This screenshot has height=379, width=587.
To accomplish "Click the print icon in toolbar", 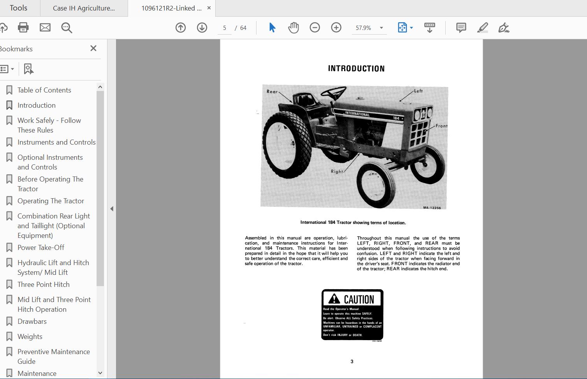I will [23, 28].
